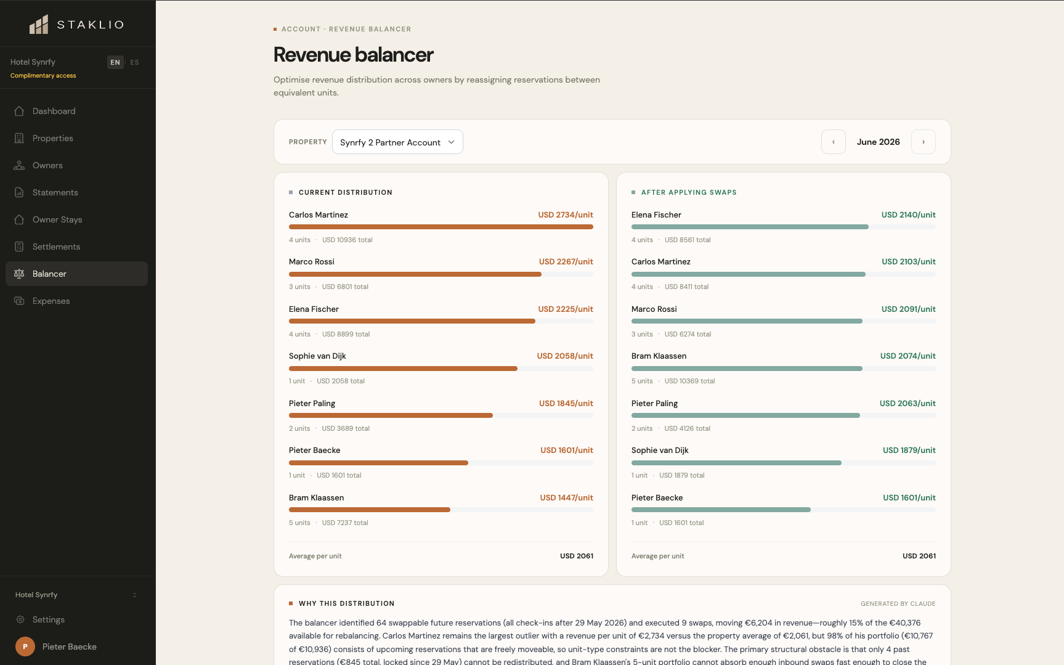Click 'USD 2140/unit' value

(908, 214)
